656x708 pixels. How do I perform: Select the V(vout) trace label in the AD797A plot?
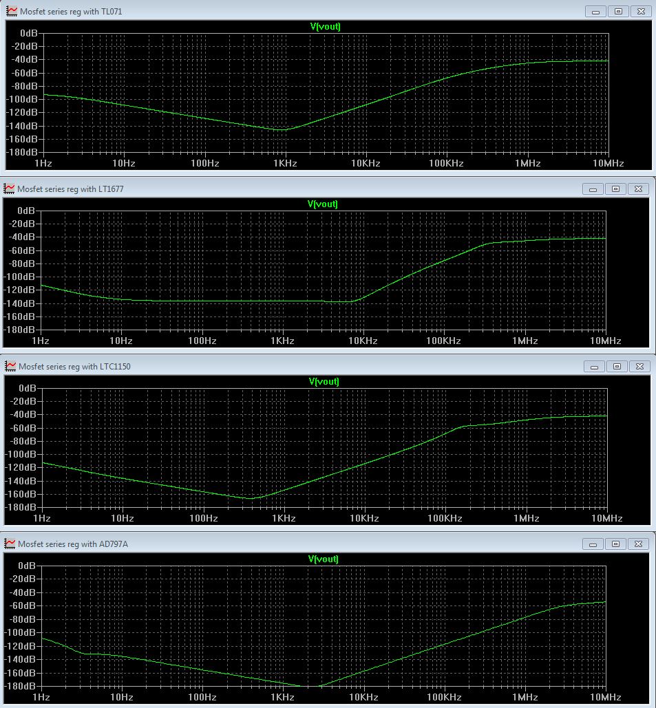[x=323, y=559]
